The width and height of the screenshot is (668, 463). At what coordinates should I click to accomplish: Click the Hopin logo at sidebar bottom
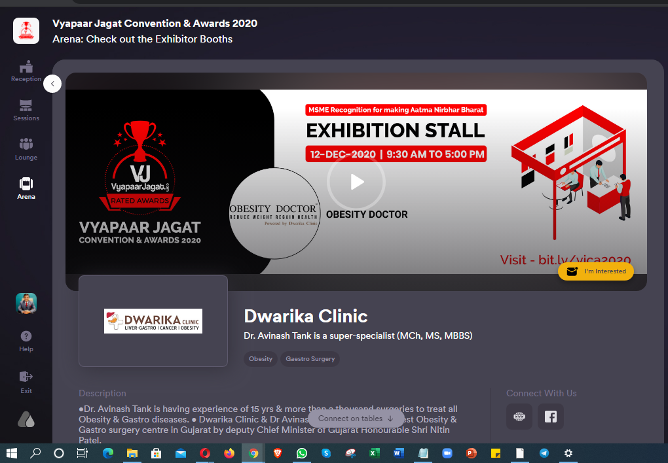tap(26, 420)
